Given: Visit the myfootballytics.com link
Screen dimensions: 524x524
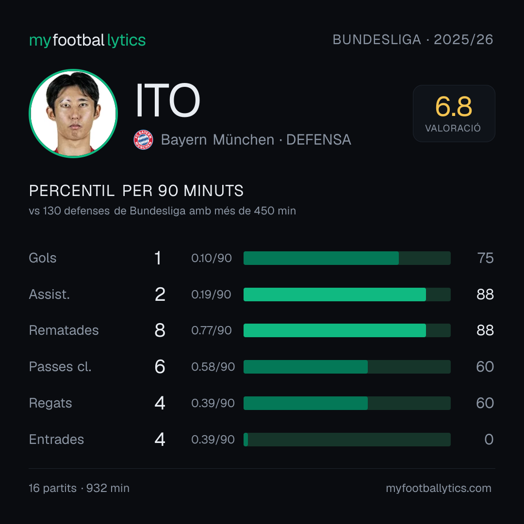Looking at the screenshot, I should [439, 488].
